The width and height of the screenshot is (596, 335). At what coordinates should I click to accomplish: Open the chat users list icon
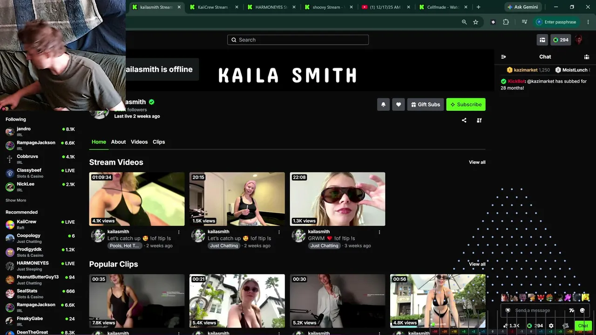587,57
